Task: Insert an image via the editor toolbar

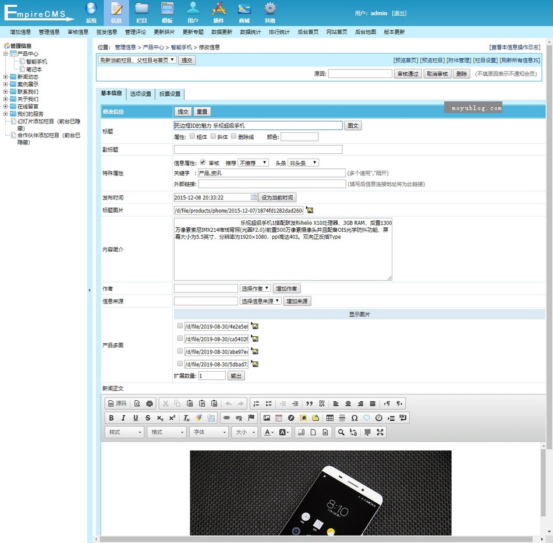Action: (x=267, y=418)
